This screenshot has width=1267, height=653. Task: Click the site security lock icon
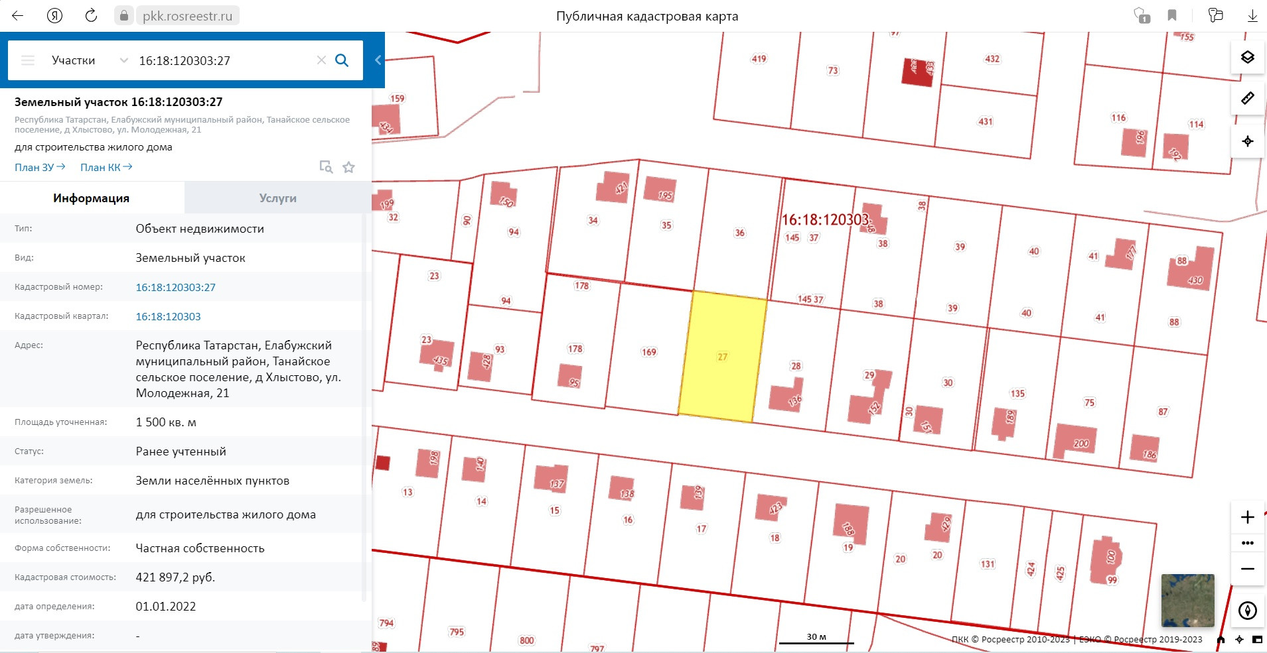124,16
